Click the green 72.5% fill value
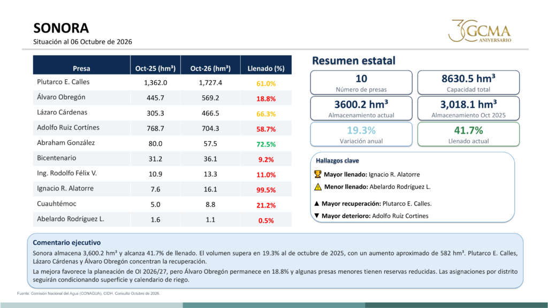This screenshot has height=308, width=548. coord(266,144)
